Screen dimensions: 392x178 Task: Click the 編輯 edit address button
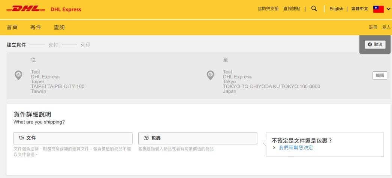pyautogui.click(x=380, y=75)
